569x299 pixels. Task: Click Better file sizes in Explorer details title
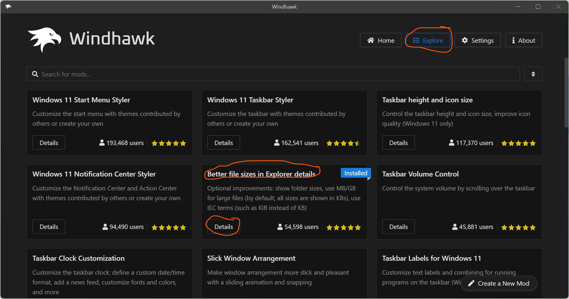coord(261,174)
